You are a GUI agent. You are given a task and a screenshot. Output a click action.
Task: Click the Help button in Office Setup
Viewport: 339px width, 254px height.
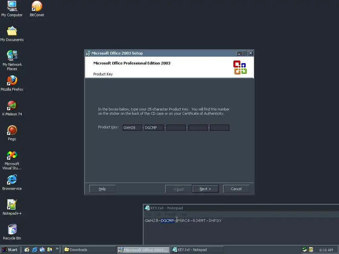(102, 189)
